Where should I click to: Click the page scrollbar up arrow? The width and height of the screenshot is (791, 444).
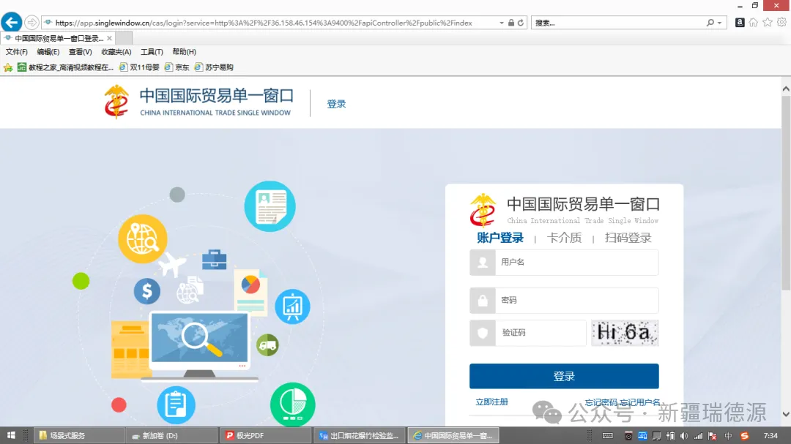[x=786, y=89]
